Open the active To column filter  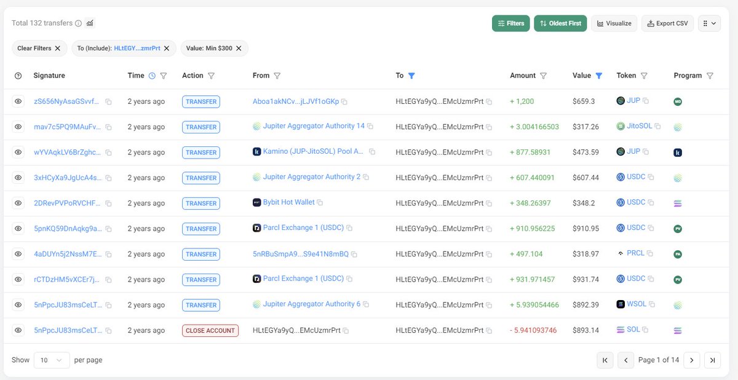coord(412,76)
